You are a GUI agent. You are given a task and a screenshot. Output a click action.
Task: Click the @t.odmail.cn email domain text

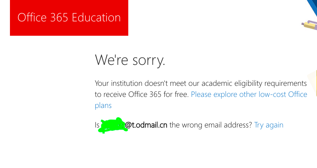click(x=146, y=125)
